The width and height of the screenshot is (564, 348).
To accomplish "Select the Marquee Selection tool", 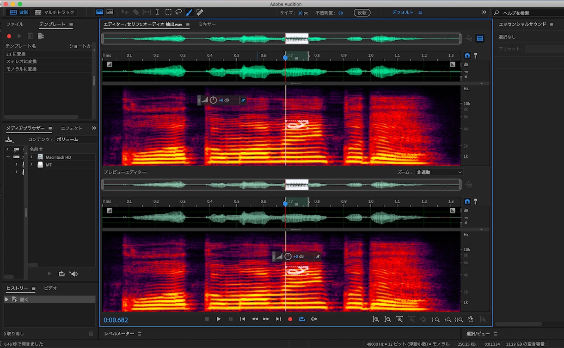I will (168, 12).
